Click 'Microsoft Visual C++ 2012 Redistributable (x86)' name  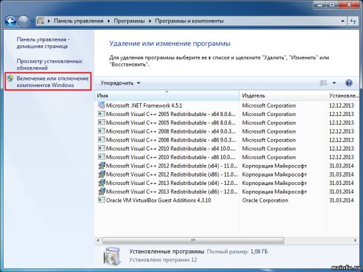coord(172,175)
